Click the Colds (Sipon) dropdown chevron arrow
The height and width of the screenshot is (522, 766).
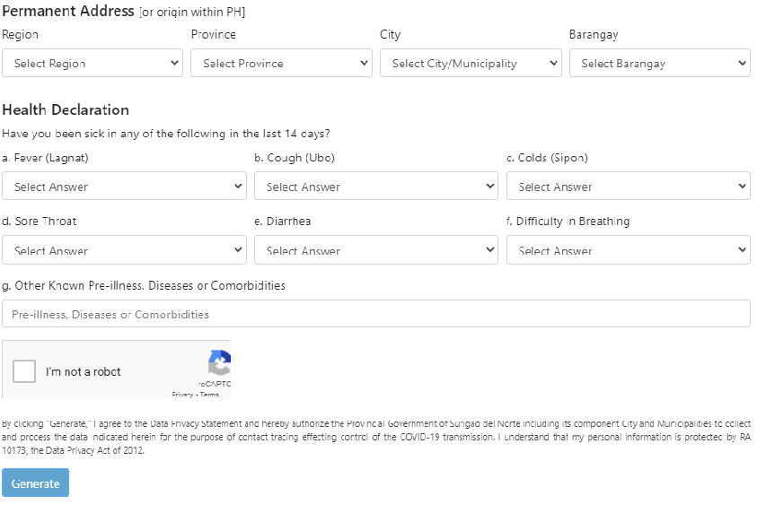click(x=742, y=187)
